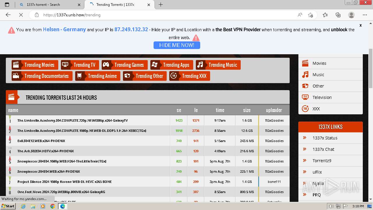Image resolution: width=373 pixels, height=210 pixels.
Task: Open PRQ link
Action: coord(316,195)
